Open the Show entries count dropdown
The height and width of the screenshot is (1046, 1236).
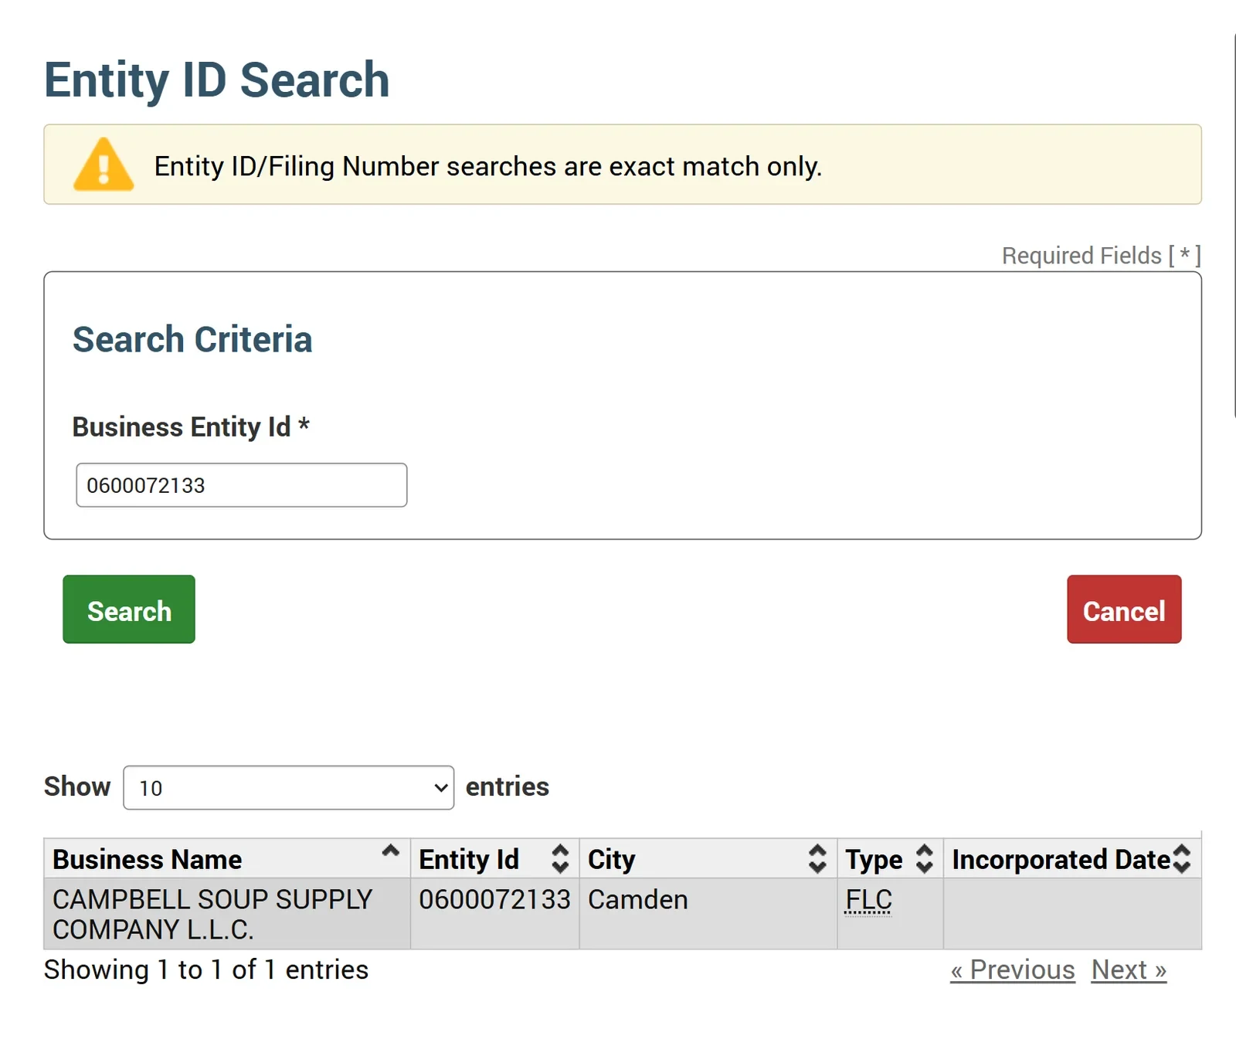[288, 787]
